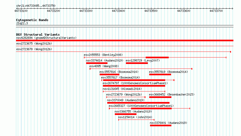
Task: Select the red bar under nsv3366755
Action: click(126, 114)
